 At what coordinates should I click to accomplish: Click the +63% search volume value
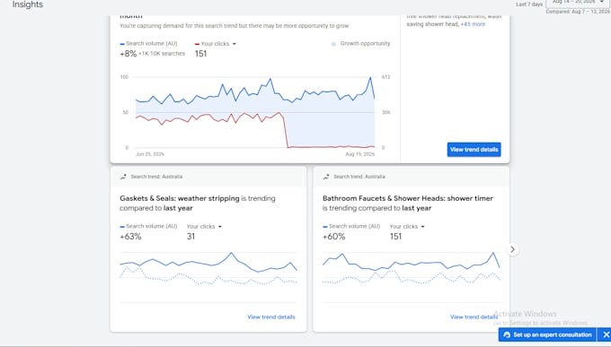[130, 237]
